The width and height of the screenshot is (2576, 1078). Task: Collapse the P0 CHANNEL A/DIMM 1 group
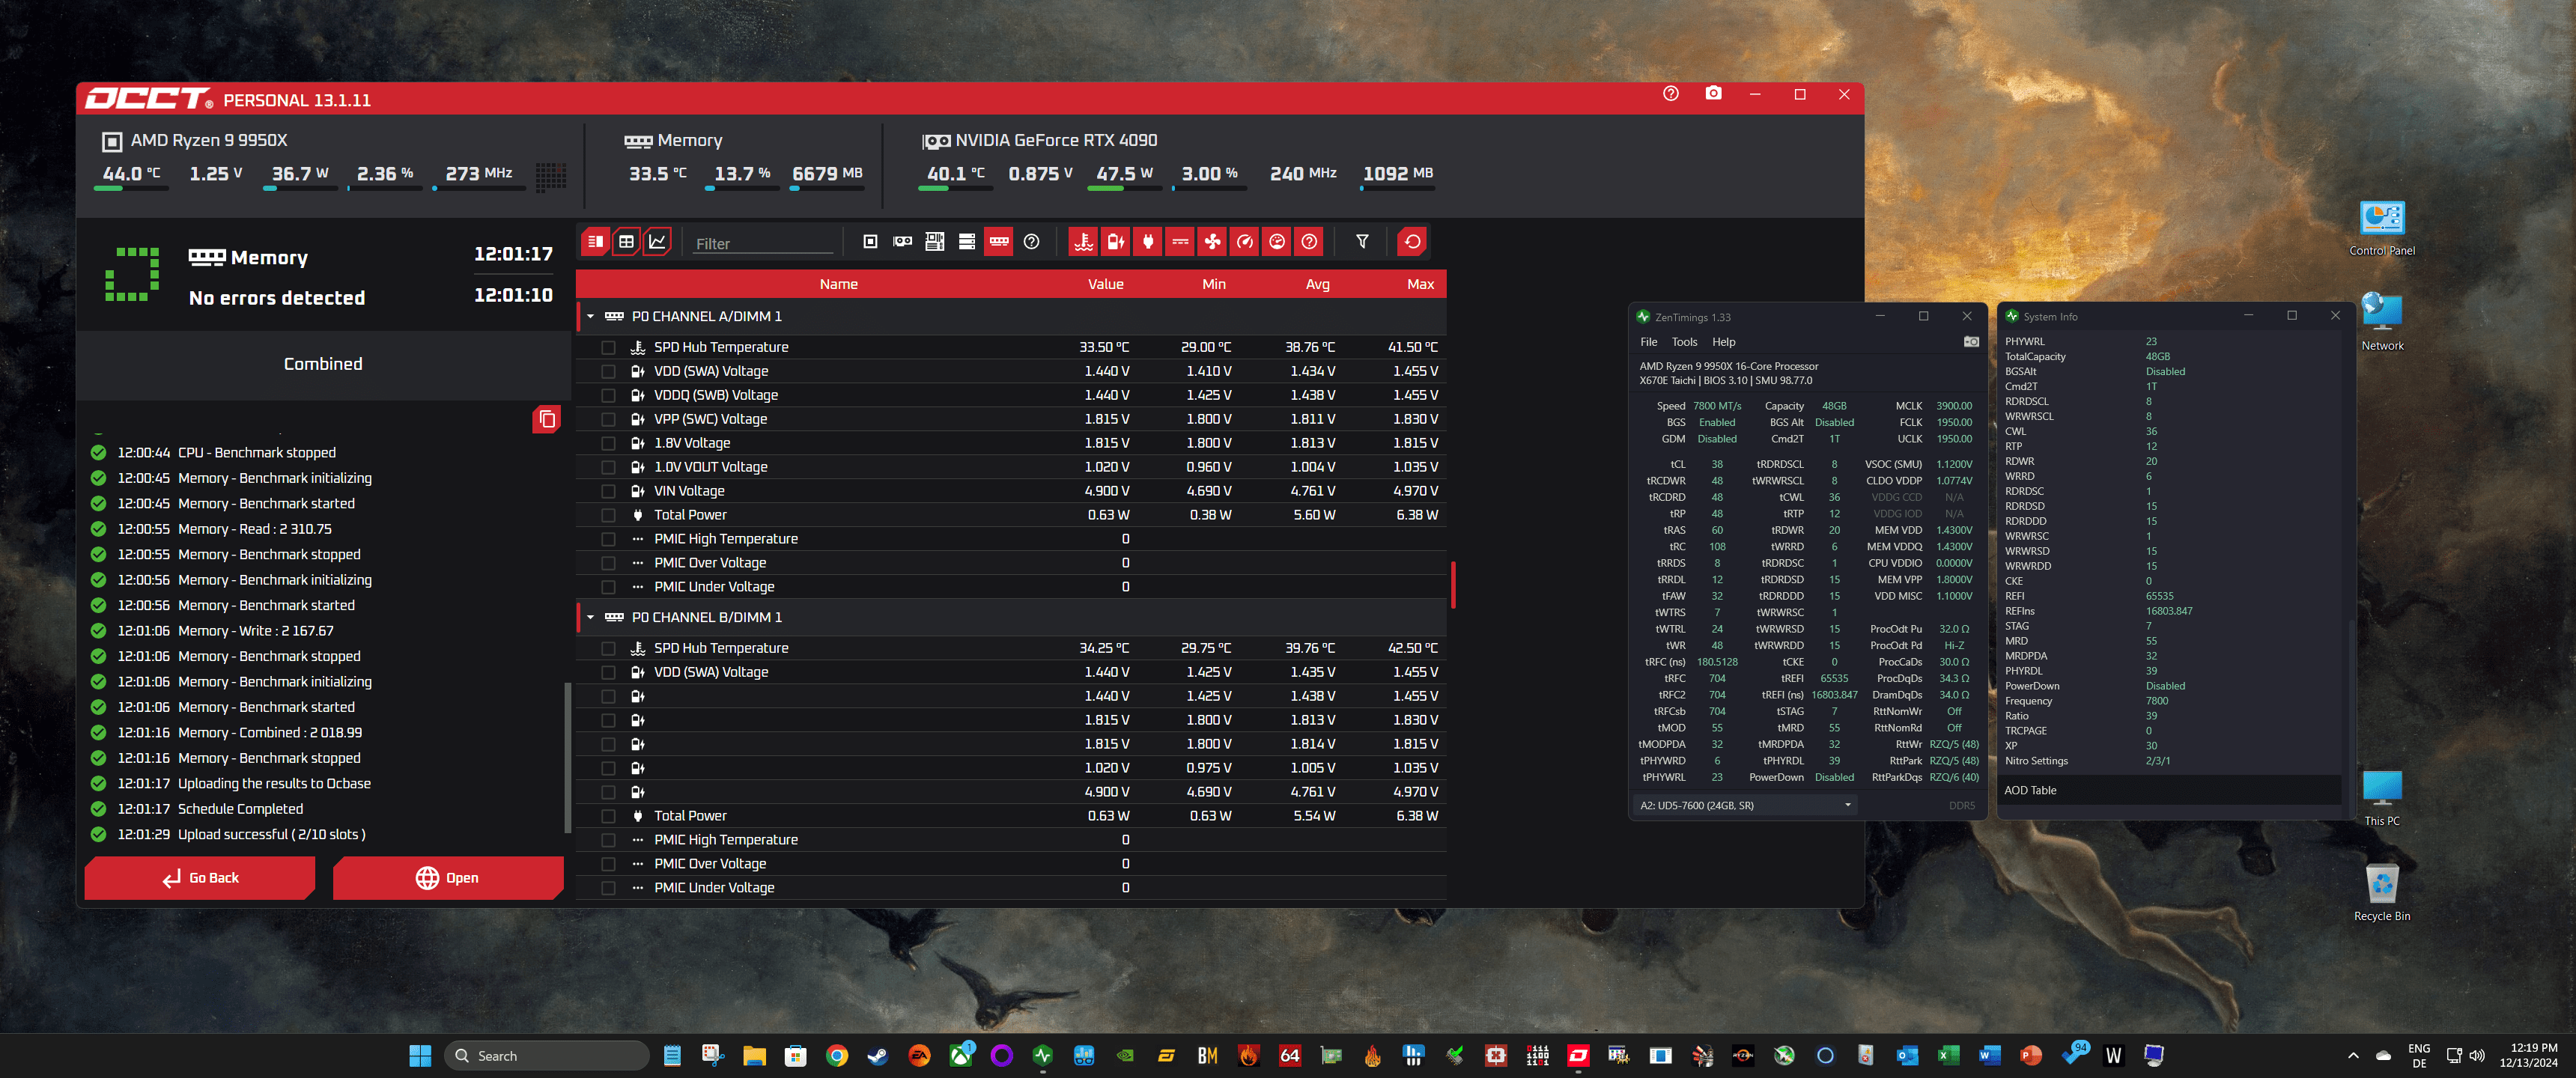pyautogui.click(x=591, y=317)
